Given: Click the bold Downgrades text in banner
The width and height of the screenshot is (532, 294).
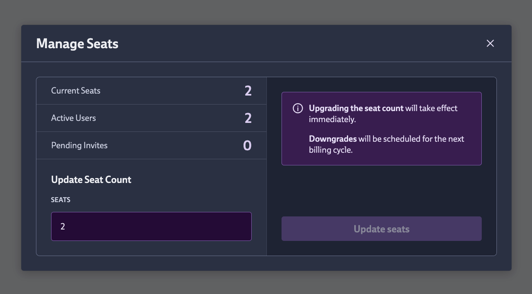Looking at the screenshot, I should click(333, 139).
